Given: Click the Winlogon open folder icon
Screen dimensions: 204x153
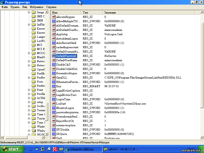Looking at the screenshot, I should tap(33, 131).
